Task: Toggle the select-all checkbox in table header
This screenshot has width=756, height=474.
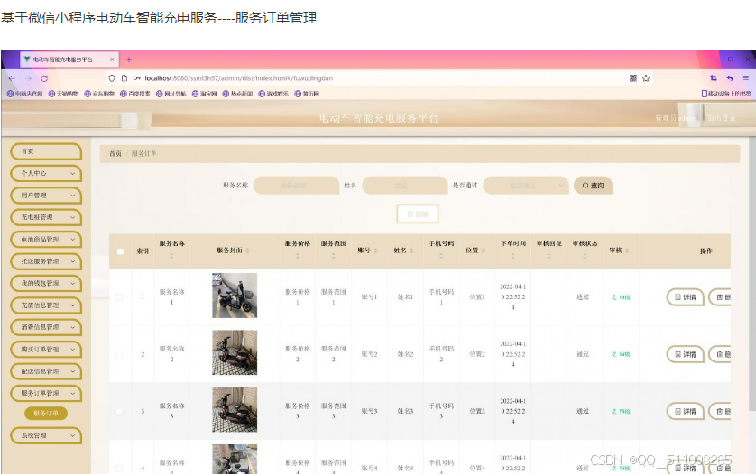Action: 121,251
